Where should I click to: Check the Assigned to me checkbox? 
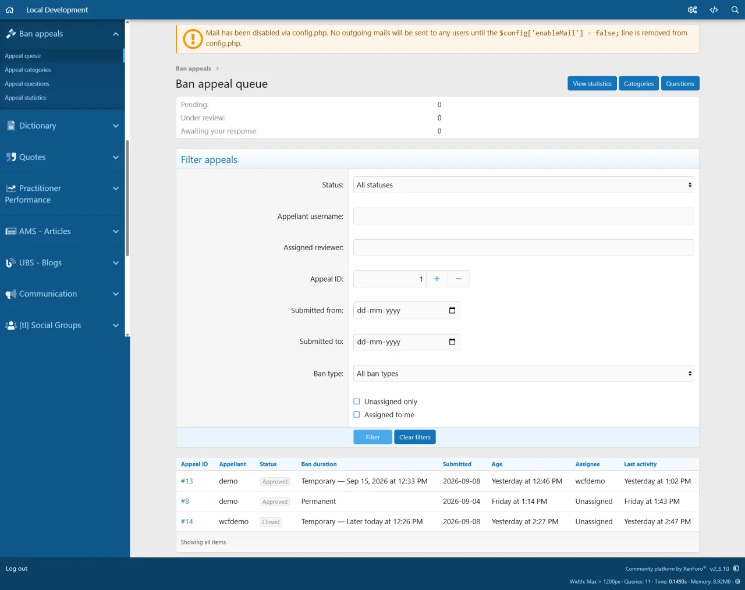point(357,415)
